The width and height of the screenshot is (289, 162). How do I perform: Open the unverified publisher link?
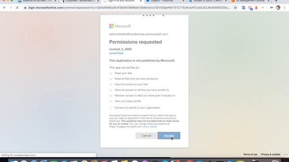(116, 53)
